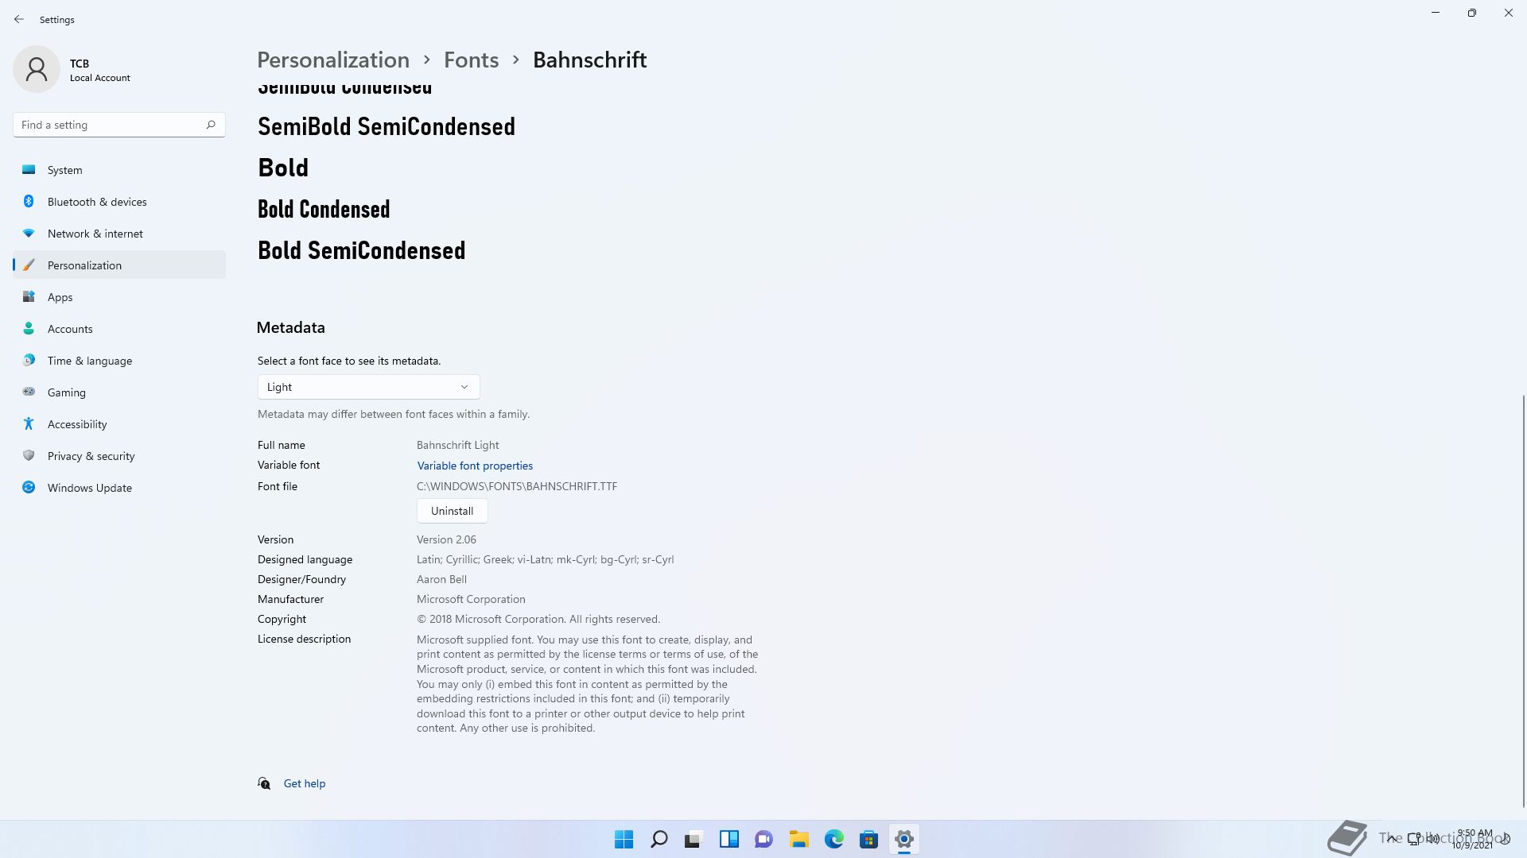Open System settings
1527x858 pixels.
point(119,170)
